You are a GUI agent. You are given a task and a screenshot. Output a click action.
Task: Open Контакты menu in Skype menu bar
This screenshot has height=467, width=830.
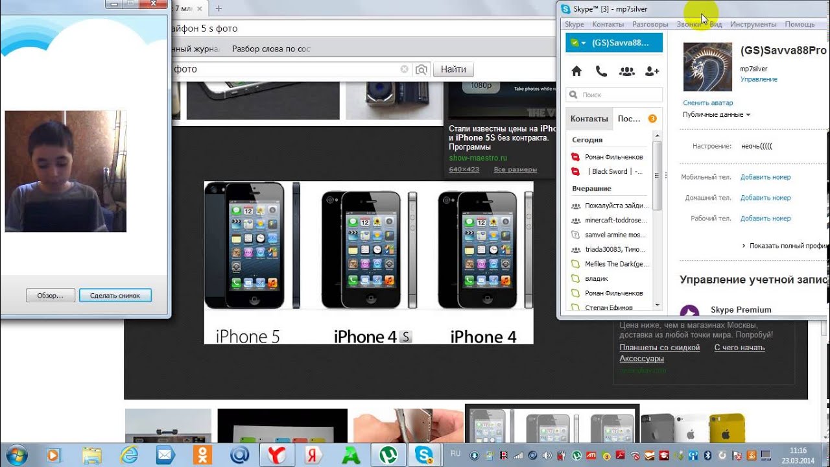608,25
